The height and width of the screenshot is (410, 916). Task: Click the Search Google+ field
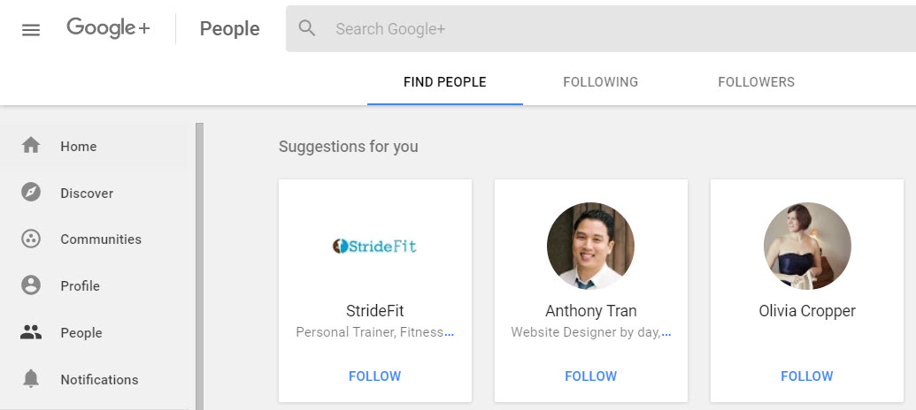pos(601,28)
